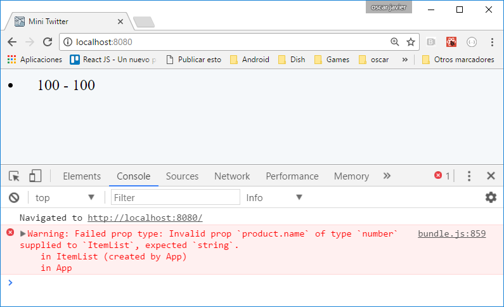Click the gray B extension icon
Screen dimensions: 504x307
[430, 42]
